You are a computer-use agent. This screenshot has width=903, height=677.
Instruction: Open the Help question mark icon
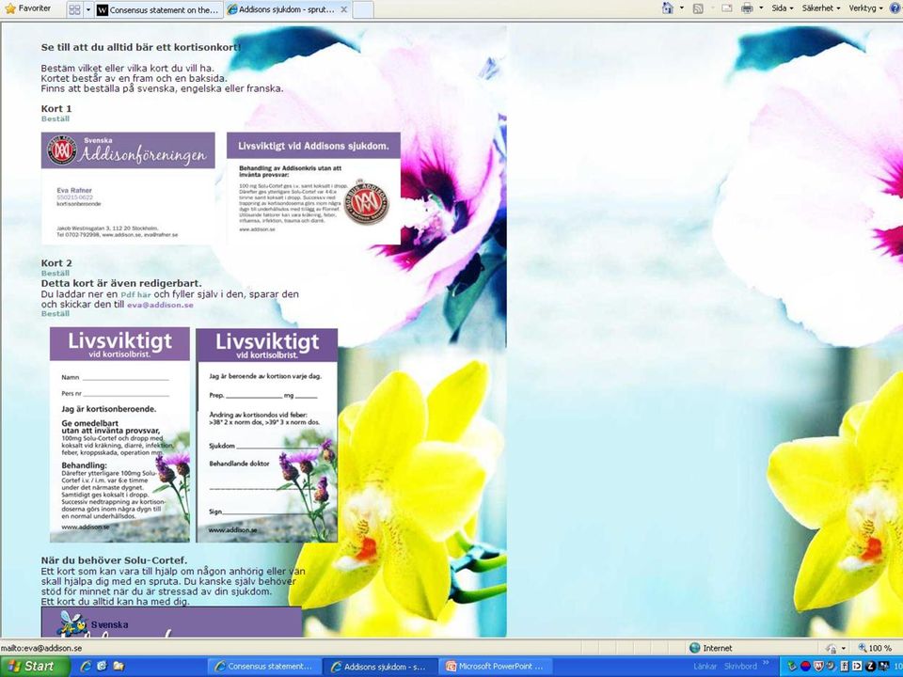click(x=896, y=8)
